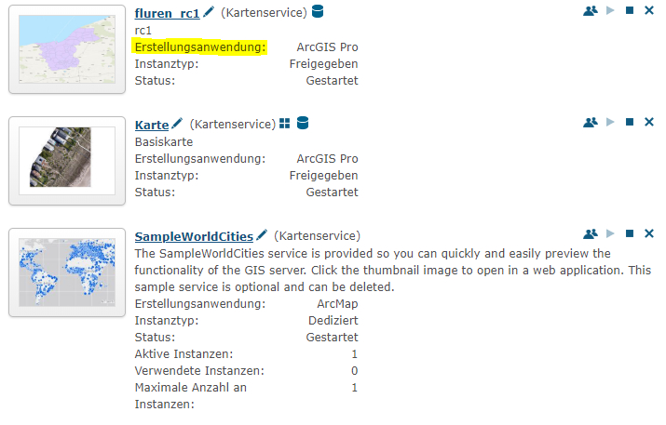Stop the fluren_rc1 service
666x425 pixels.
click(630, 10)
